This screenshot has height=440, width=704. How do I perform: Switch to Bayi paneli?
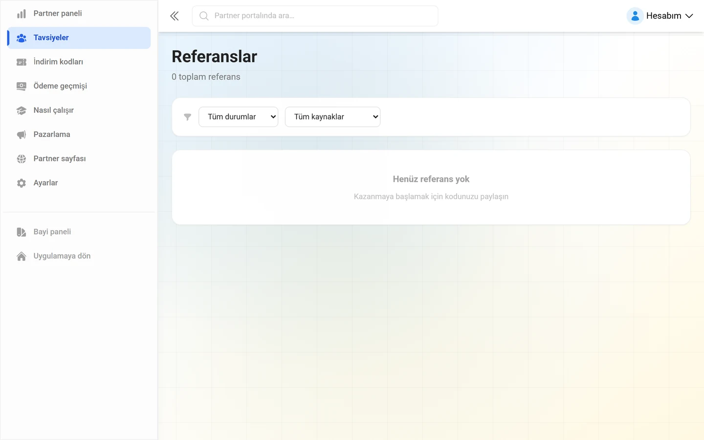click(79, 232)
